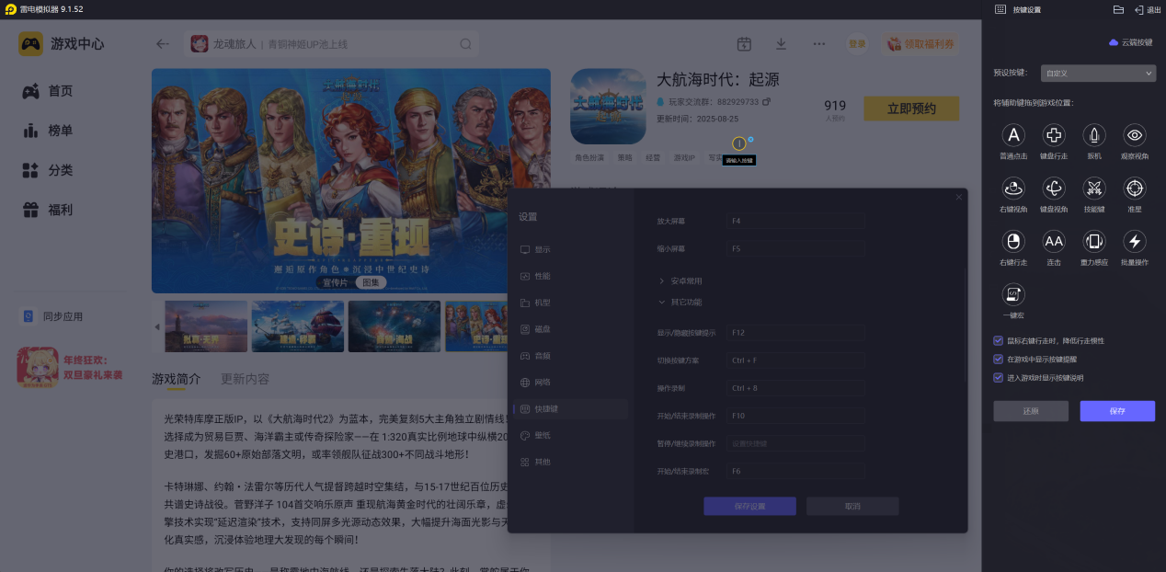Go back with the arrow icon
The width and height of the screenshot is (1166, 572).
[x=163, y=43]
